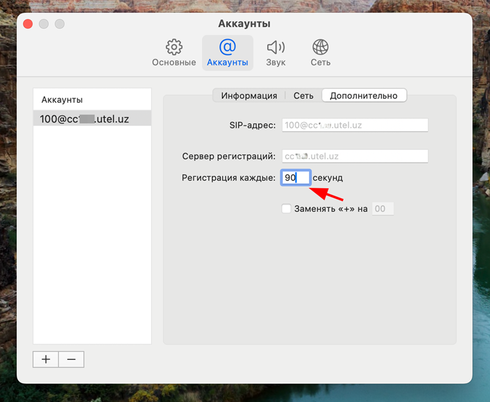Select the Аккаунты @ toolbar icon

pyautogui.click(x=227, y=53)
